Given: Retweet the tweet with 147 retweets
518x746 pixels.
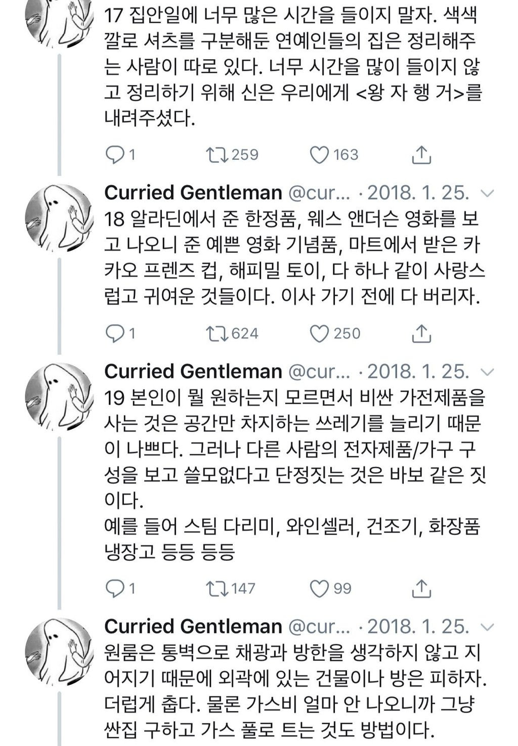Looking at the screenshot, I should click(x=217, y=589).
